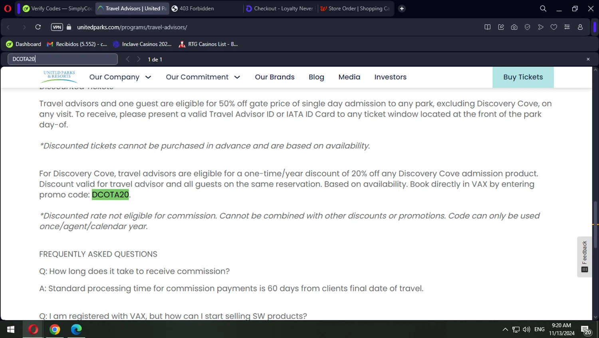Expand the Our Commitment chevron
This screenshot has height=338, width=599.
point(237,77)
